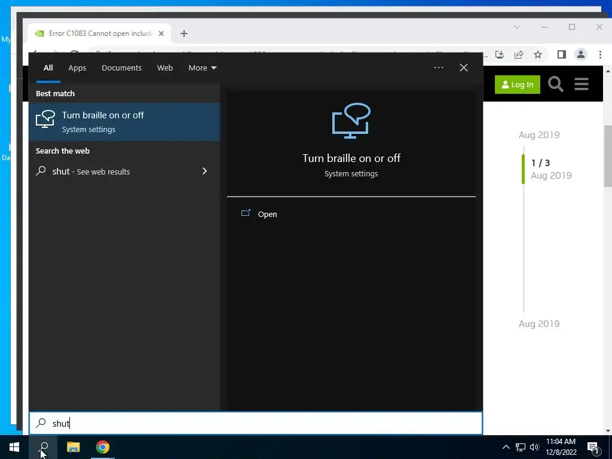Click the Log In button in Chrome
The height and width of the screenshot is (459, 612).
coord(517,84)
